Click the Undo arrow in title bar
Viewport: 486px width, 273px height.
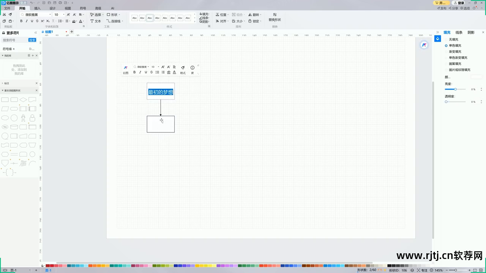[x=32, y=3]
